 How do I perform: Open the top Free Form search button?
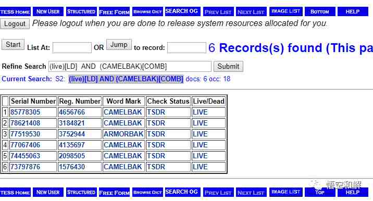[x=114, y=11]
